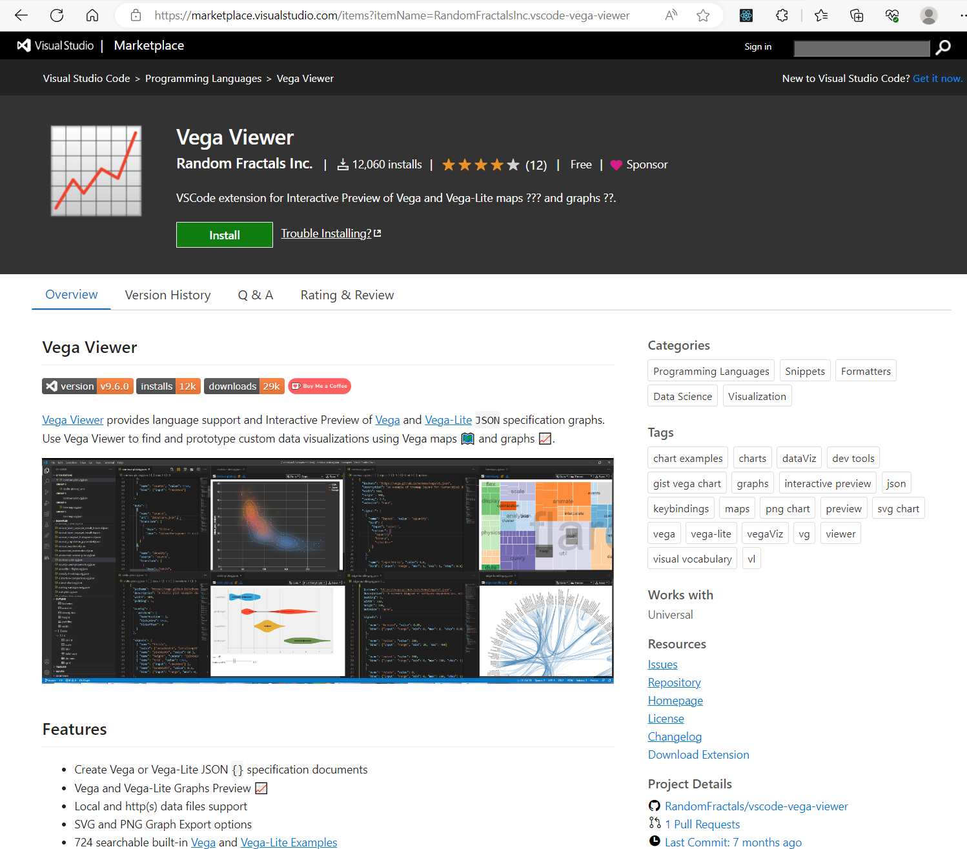Click the Visual Studio logo

click(x=56, y=46)
